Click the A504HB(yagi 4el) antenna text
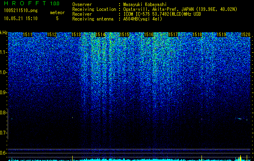Image resolution: width=254 pixels, height=161 pixels. pyautogui.click(x=143, y=19)
